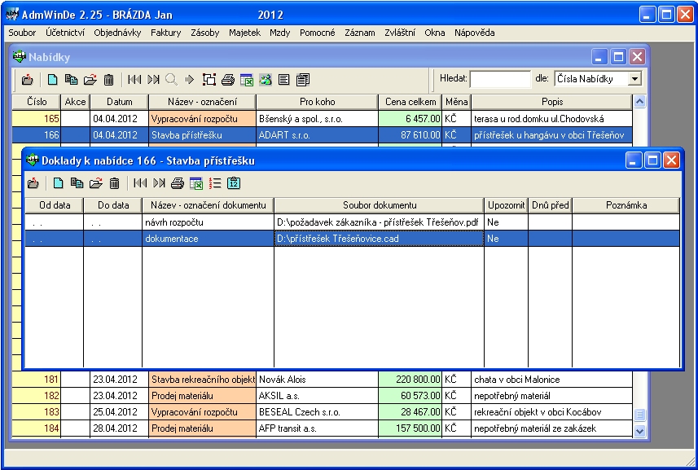The image size is (698, 470).
Task: Click the right arrow icon in Nabídky toolbar
Action: (190, 80)
